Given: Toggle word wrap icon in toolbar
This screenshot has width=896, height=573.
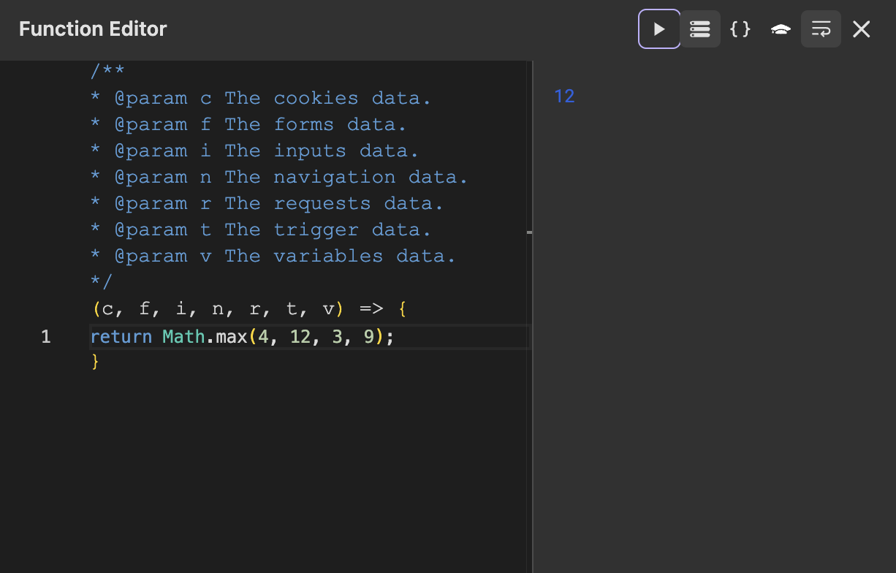Looking at the screenshot, I should click(x=821, y=29).
